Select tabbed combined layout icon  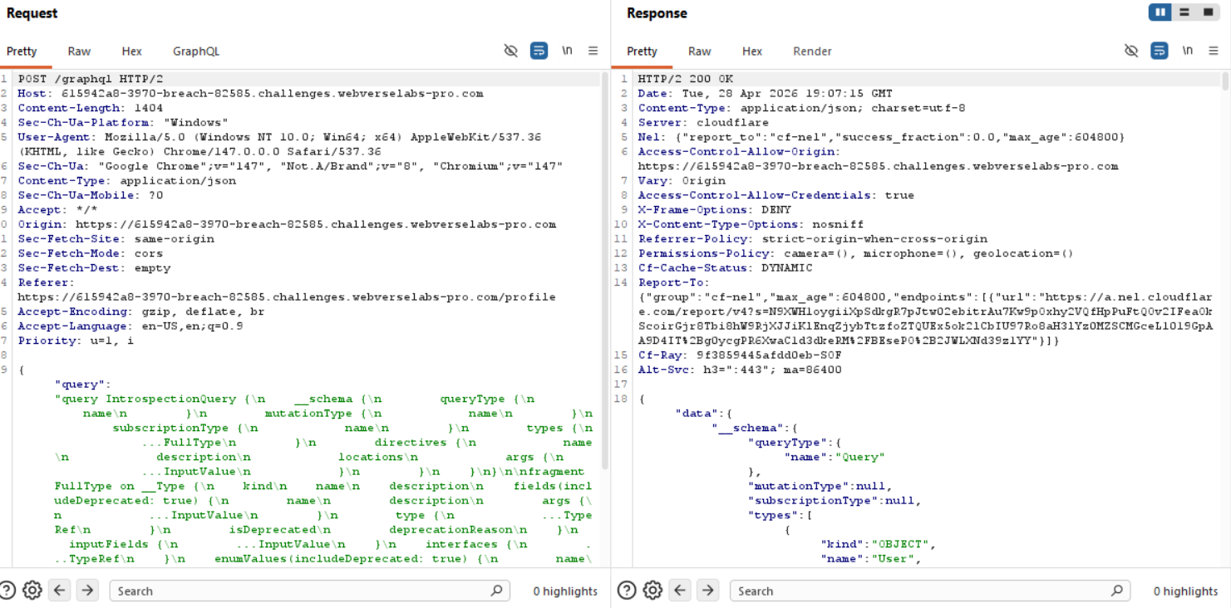pos(1209,12)
